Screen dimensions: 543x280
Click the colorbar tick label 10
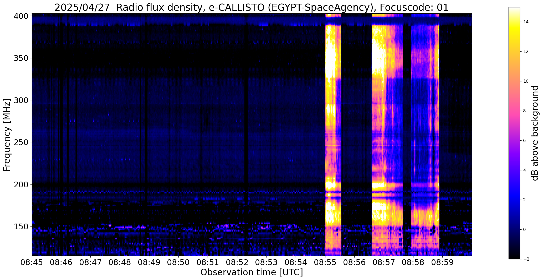tap(526, 81)
